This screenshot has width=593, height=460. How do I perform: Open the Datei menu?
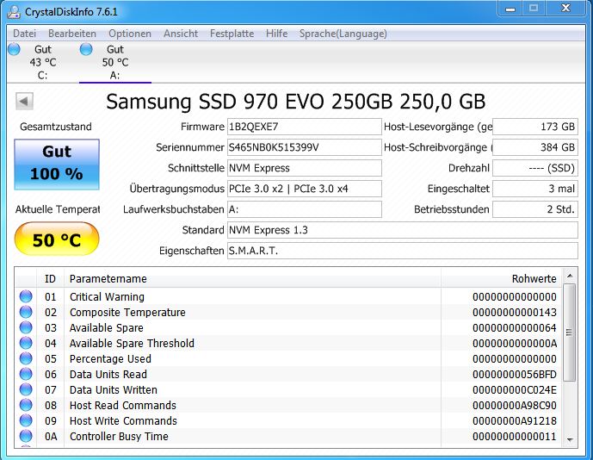[x=25, y=34]
